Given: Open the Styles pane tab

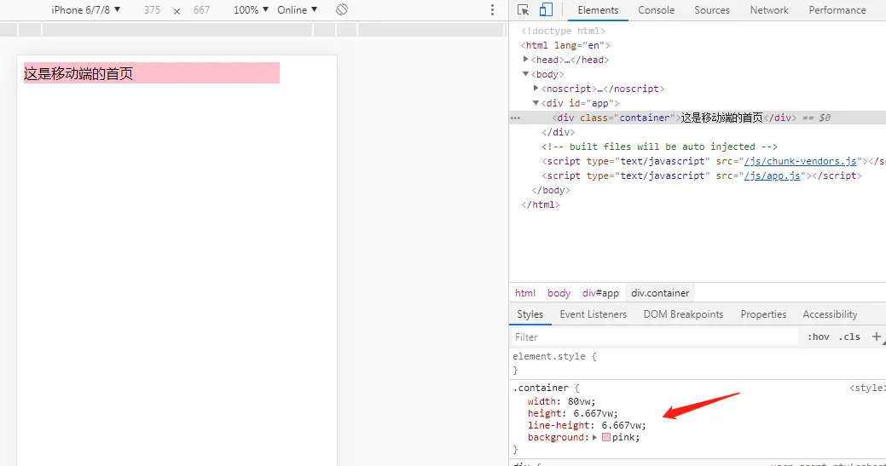Looking at the screenshot, I should pos(530,314).
